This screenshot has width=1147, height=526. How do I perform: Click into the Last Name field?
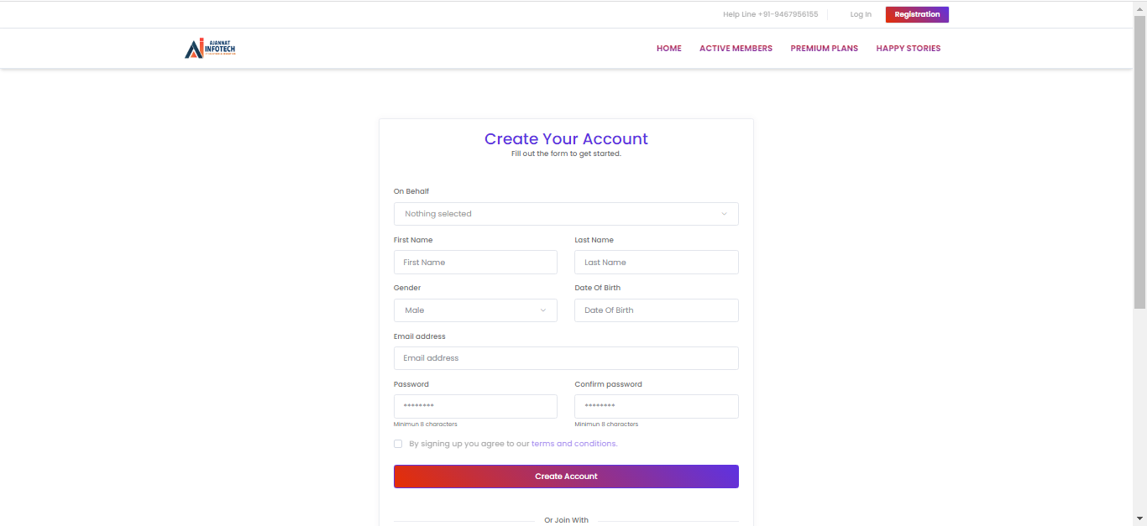tap(656, 263)
